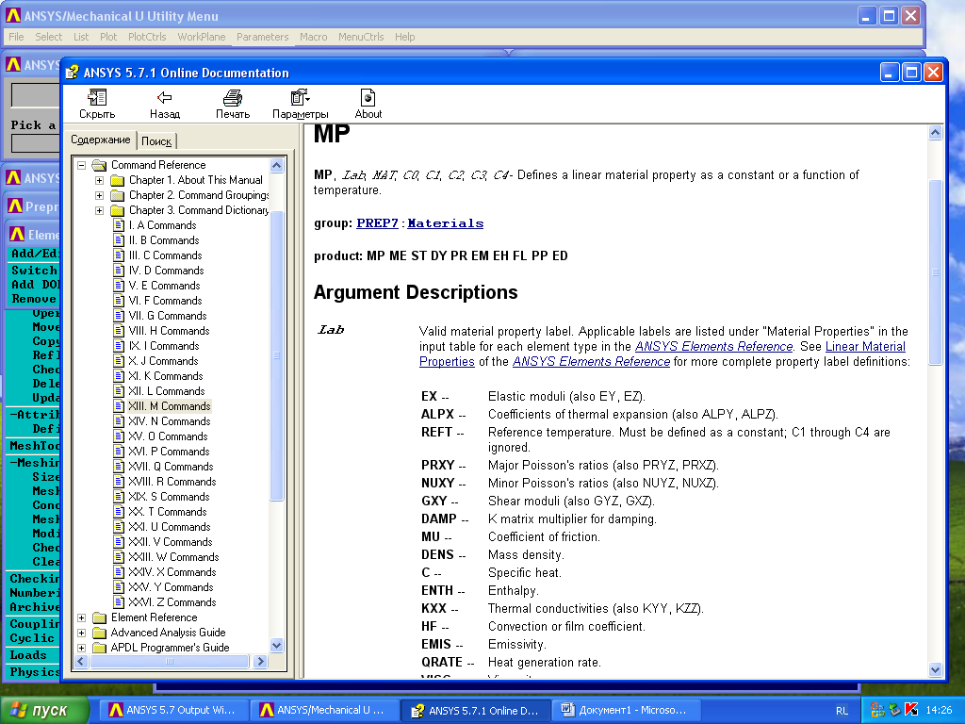This screenshot has height=724, width=965.
Task: Open the Parameters menu
Action: pos(262,37)
